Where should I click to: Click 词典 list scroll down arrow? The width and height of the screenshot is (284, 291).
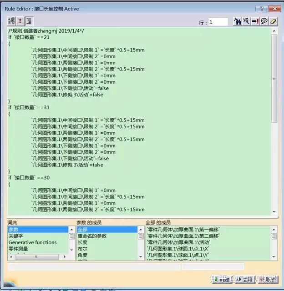72,250
